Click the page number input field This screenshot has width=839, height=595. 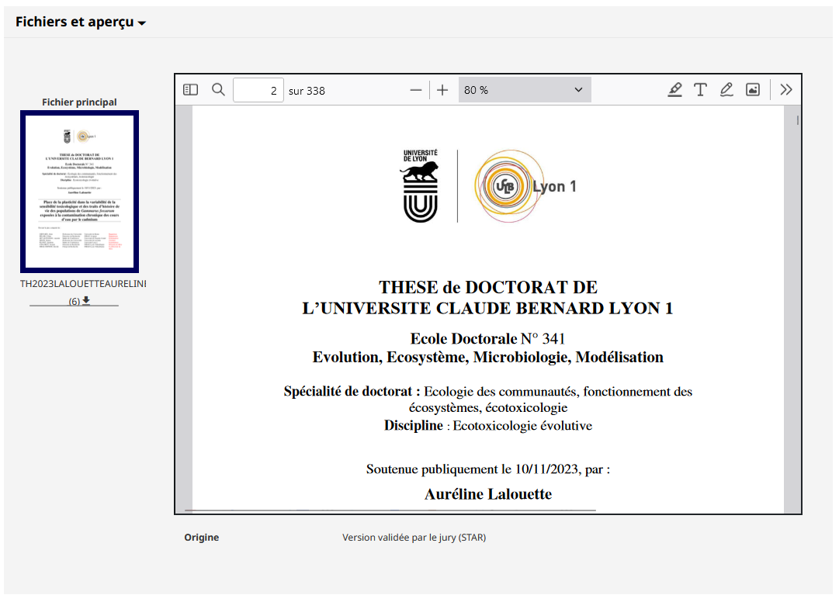tap(258, 90)
